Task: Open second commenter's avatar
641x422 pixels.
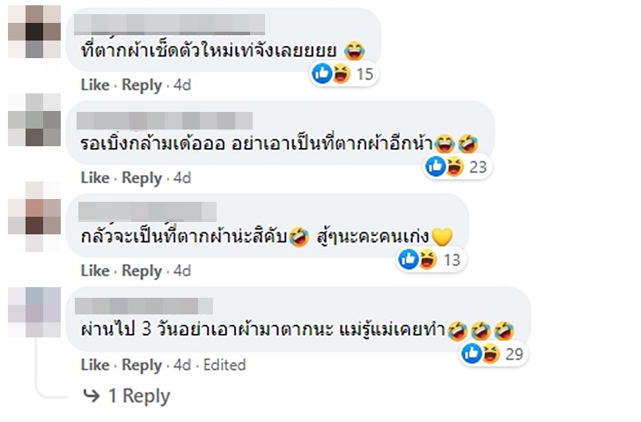Action: point(34,125)
